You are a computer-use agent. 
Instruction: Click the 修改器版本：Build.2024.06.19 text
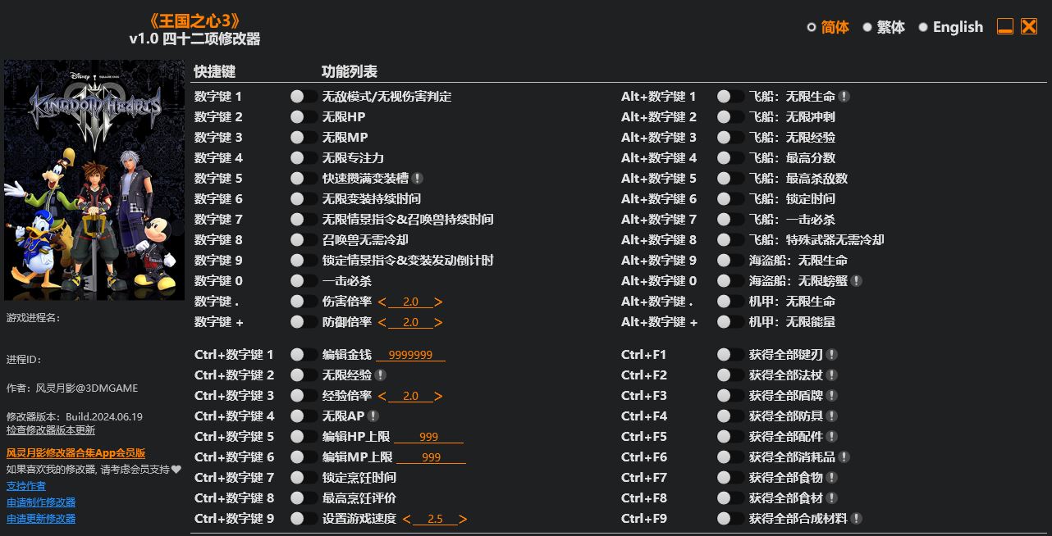tap(75, 416)
